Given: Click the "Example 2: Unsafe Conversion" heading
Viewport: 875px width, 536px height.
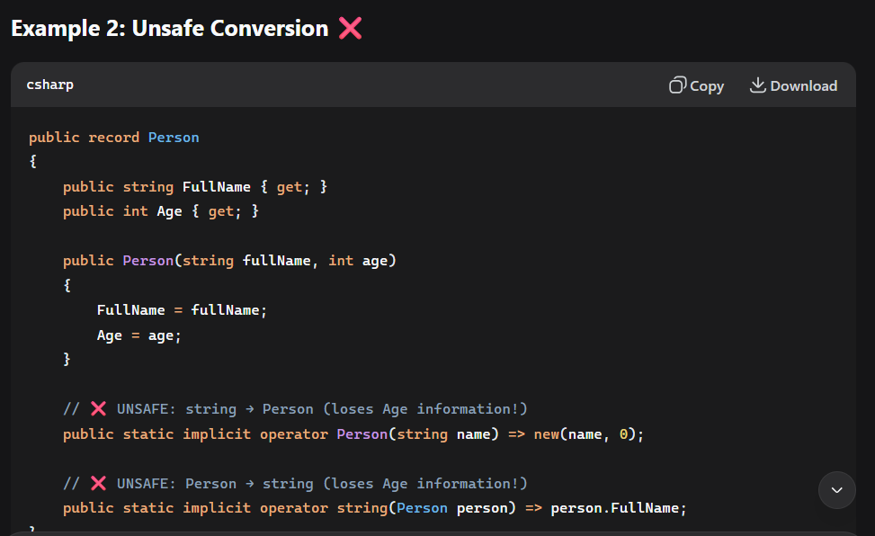Looking at the screenshot, I should coord(170,29).
